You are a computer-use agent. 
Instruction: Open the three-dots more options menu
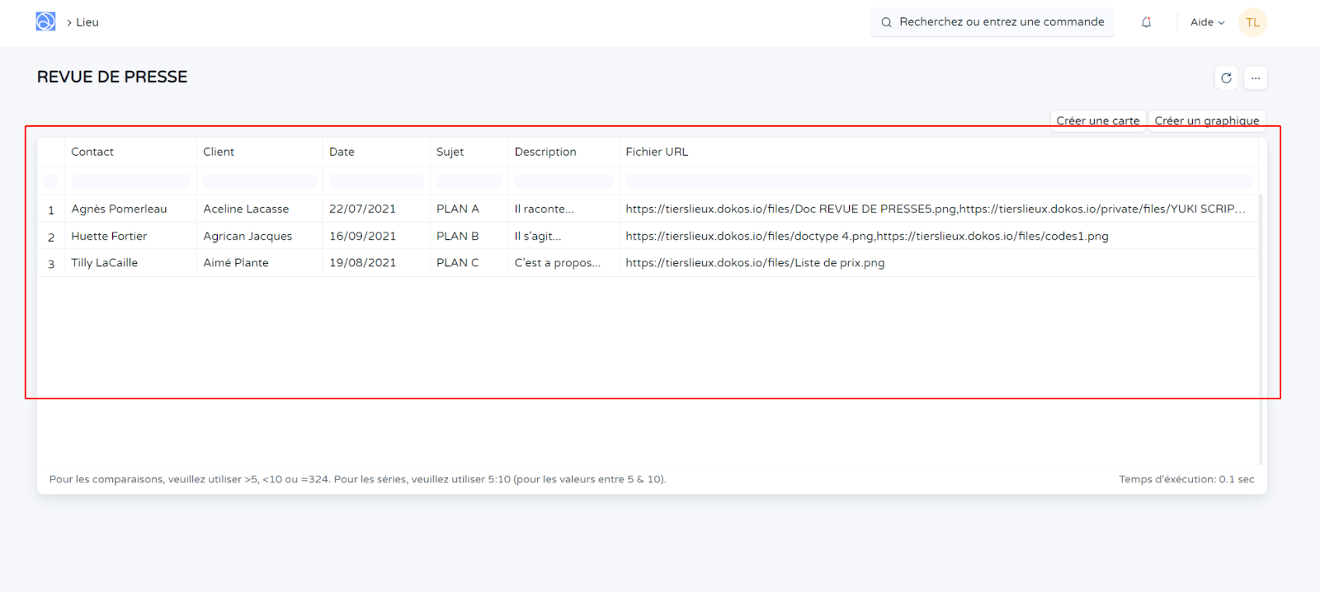tap(1255, 78)
